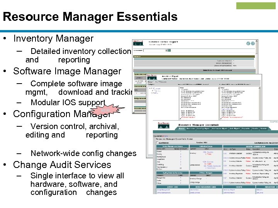The width and height of the screenshot is (278, 208).
Task: Click the Device Management Status panel header
Action: point(173,146)
